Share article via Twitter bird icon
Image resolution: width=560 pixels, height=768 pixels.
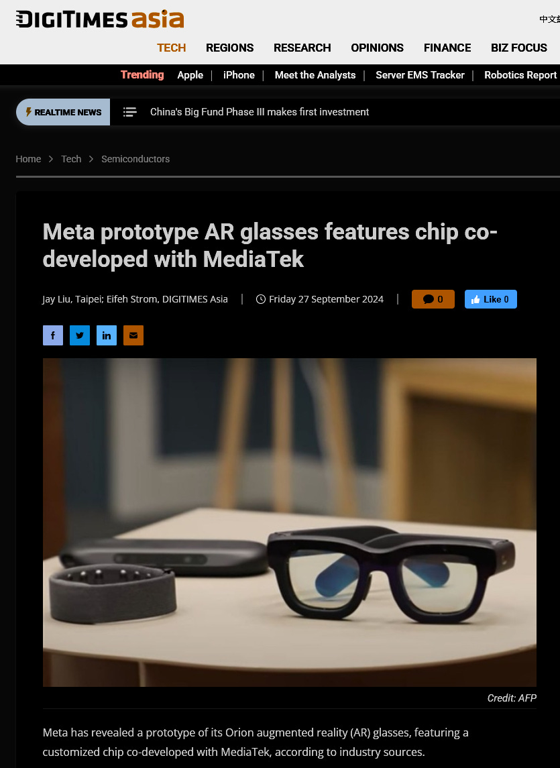pos(80,335)
